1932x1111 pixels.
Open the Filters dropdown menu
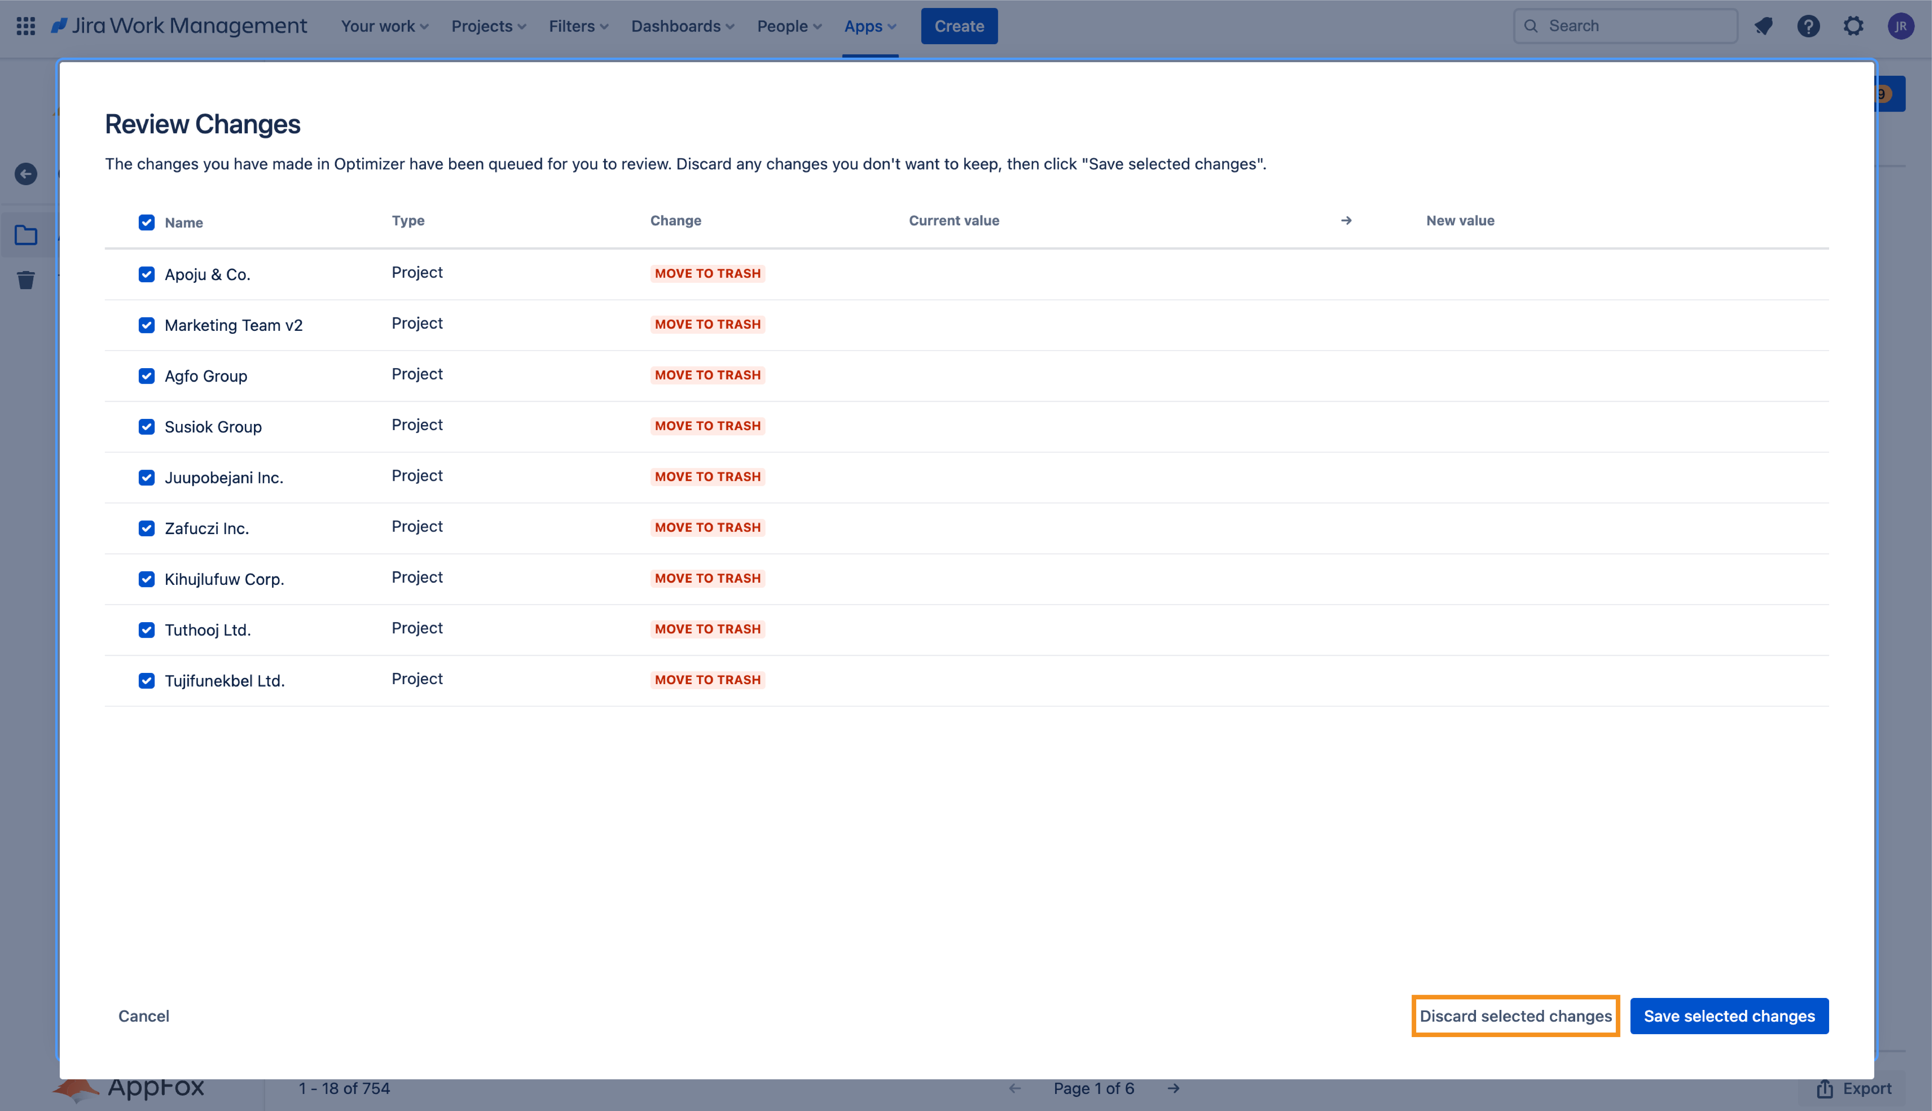pos(578,26)
